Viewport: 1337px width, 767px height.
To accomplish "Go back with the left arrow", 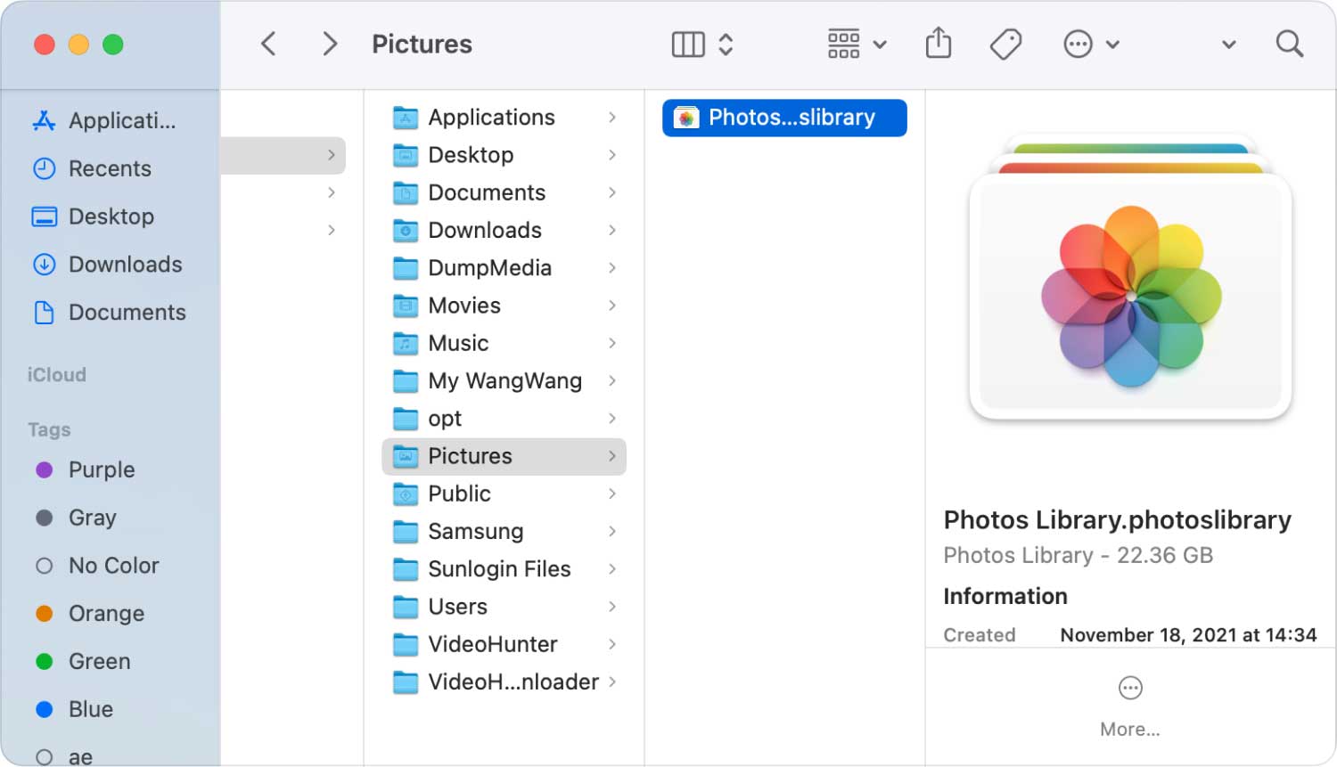I will pos(268,44).
